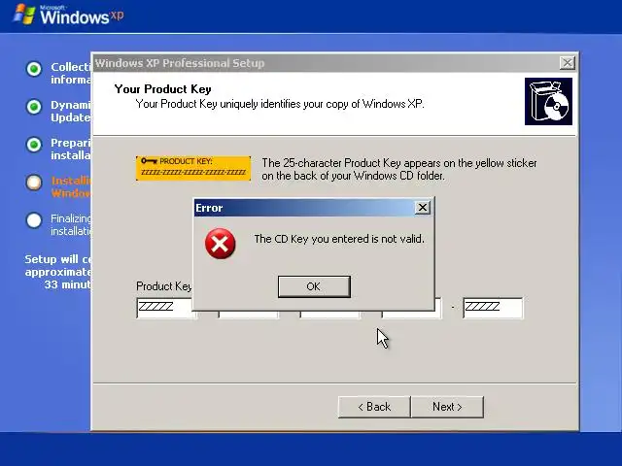This screenshot has height=466, width=622.
Task: Click 'The CD Key you entered is not valid.'
Action: [339, 239]
